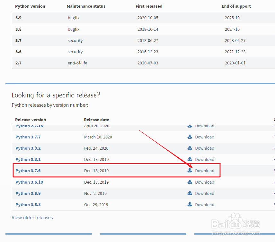Click Download text for Python 3.7.6
The image size is (275, 242).
(x=205, y=171)
